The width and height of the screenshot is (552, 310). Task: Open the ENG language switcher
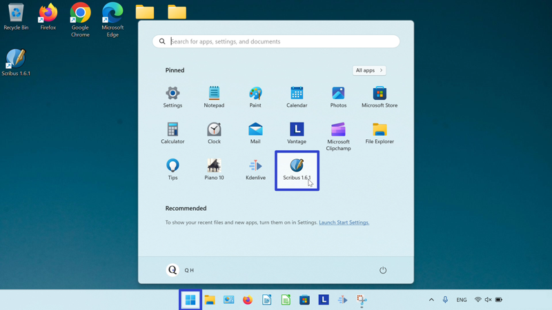tap(462, 300)
